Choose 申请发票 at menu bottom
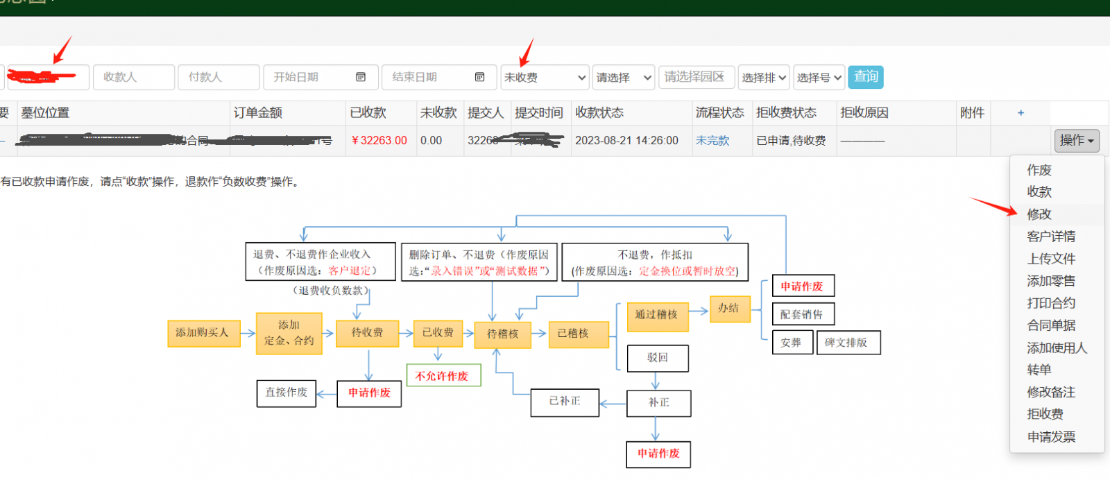The width and height of the screenshot is (1110, 480). pos(1051,437)
